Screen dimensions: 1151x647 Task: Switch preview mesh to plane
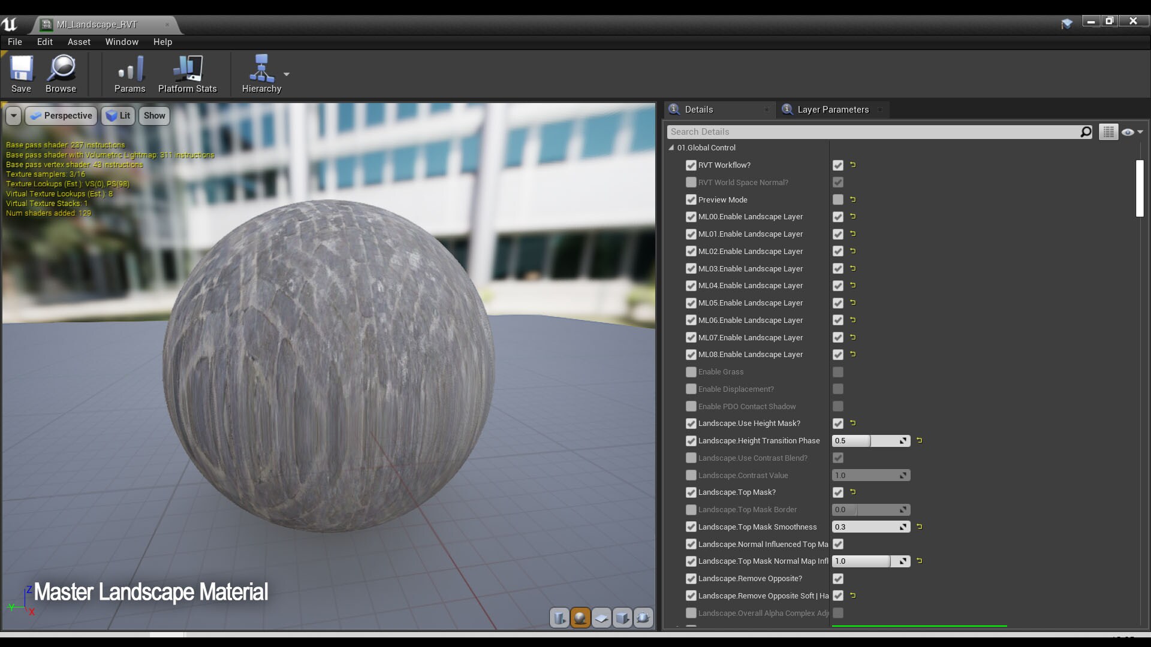coord(601,618)
